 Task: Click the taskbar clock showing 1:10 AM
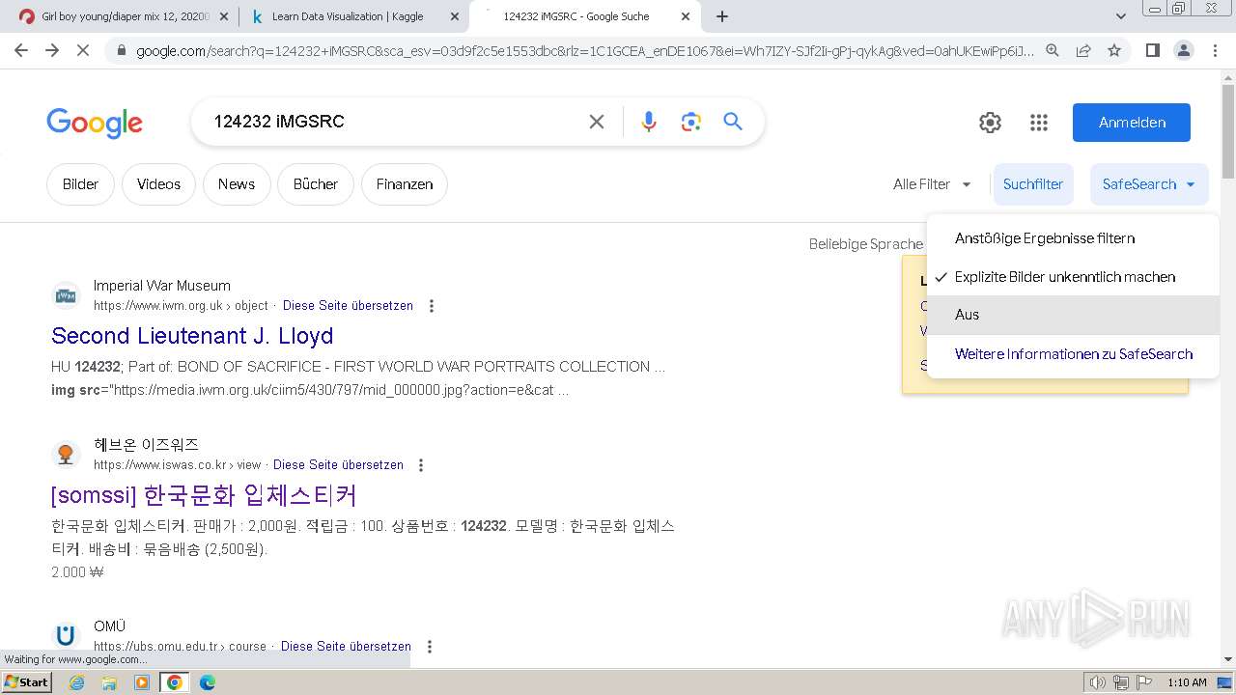click(1187, 682)
